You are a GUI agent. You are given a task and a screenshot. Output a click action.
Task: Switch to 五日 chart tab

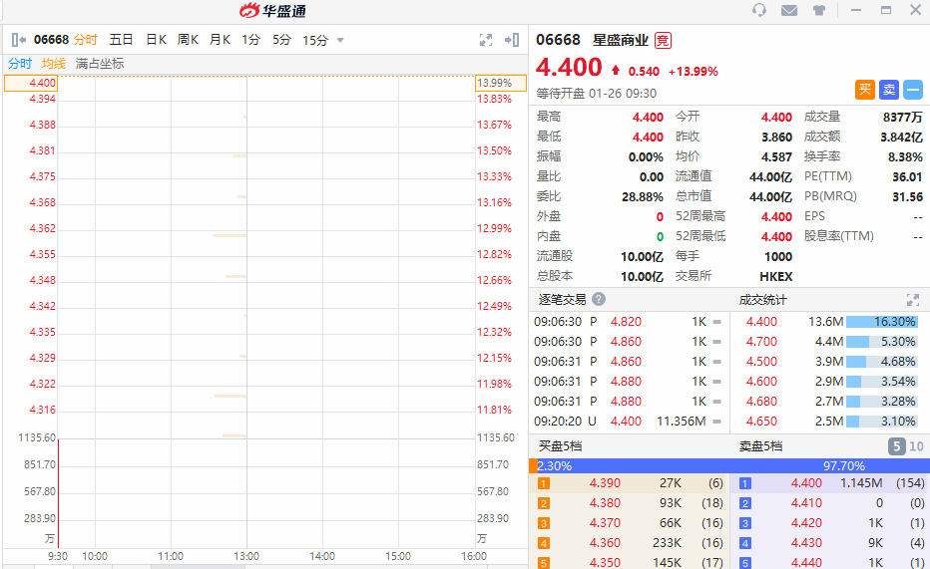click(121, 40)
